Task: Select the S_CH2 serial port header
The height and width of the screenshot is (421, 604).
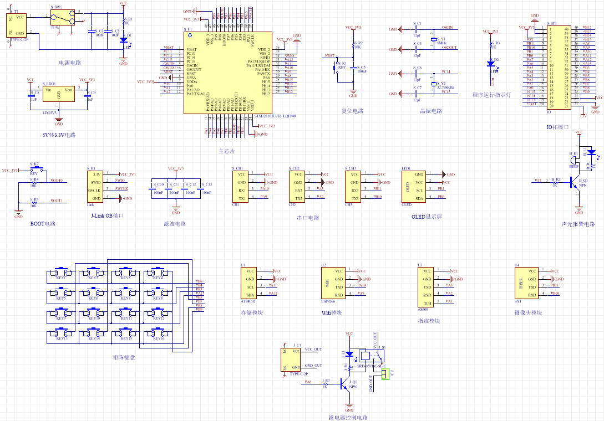Action: coord(297,187)
